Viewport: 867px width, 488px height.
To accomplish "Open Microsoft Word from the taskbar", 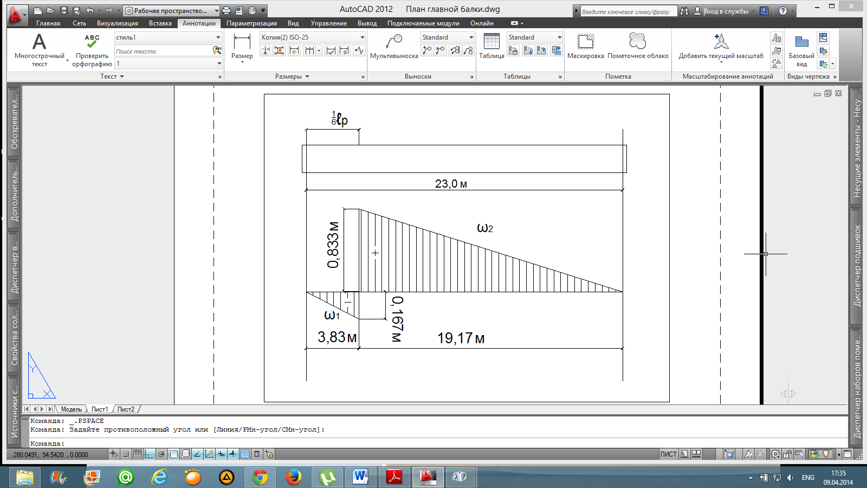I will [360, 477].
